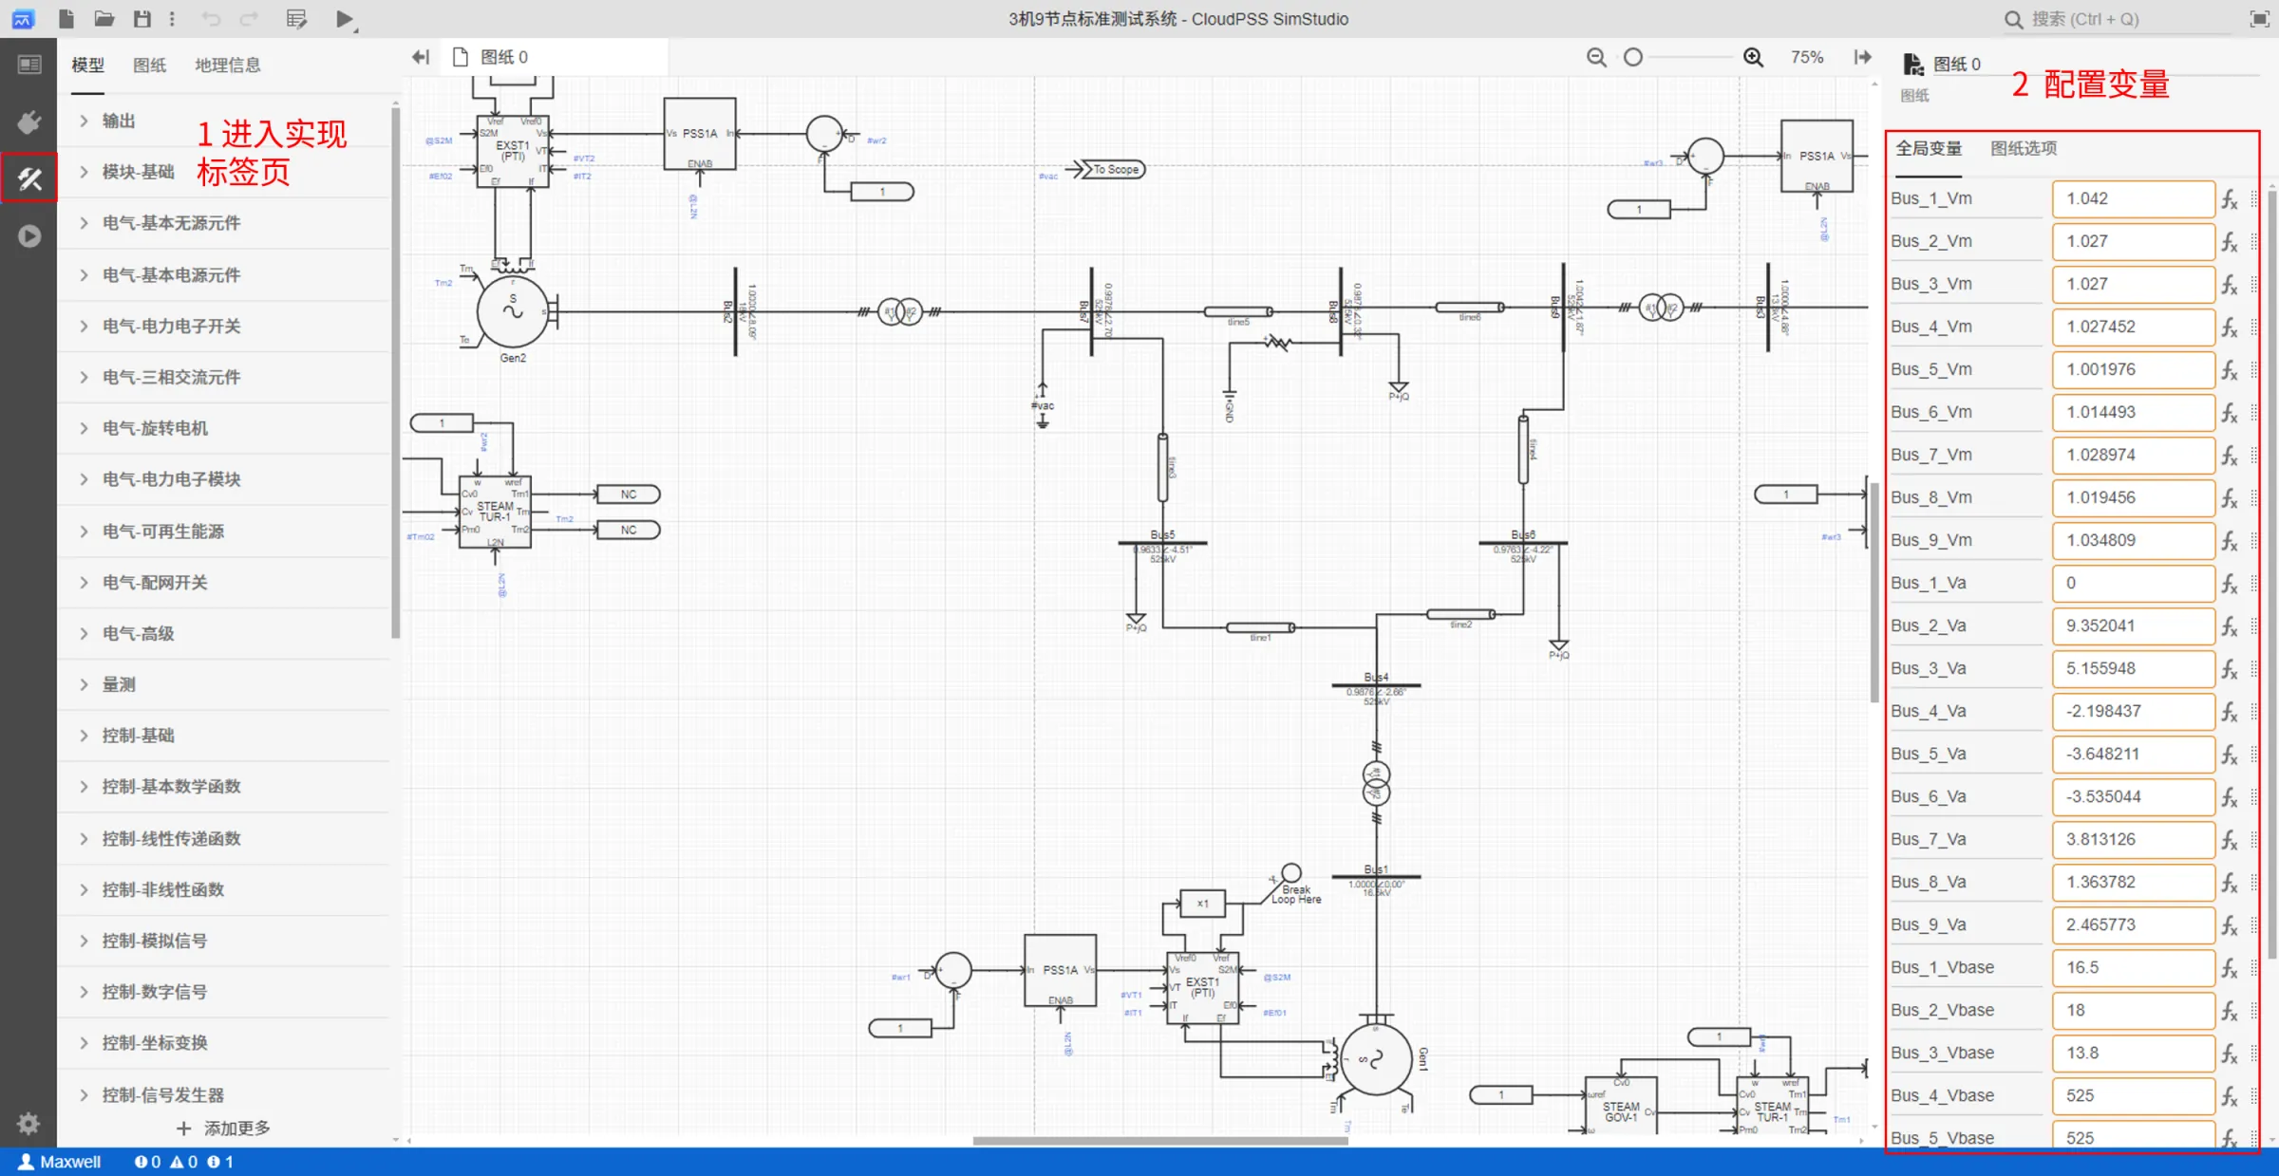Click the 75% zoom level label
2279x1176 pixels.
pyautogui.click(x=1807, y=57)
